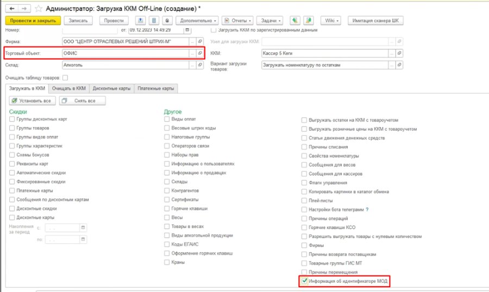The height and width of the screenshot is (292, 489).
Task: Check Виды оплат option
Action: pos(167,119)
